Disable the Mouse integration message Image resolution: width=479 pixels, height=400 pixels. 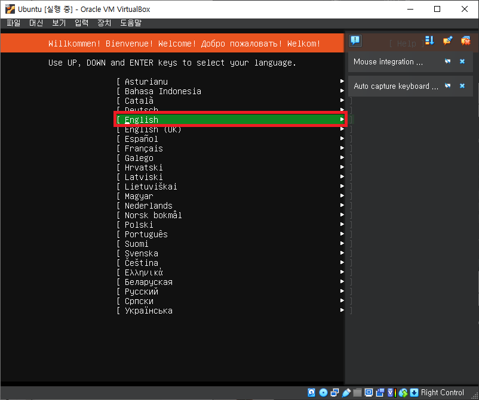[x=447, y=61]
